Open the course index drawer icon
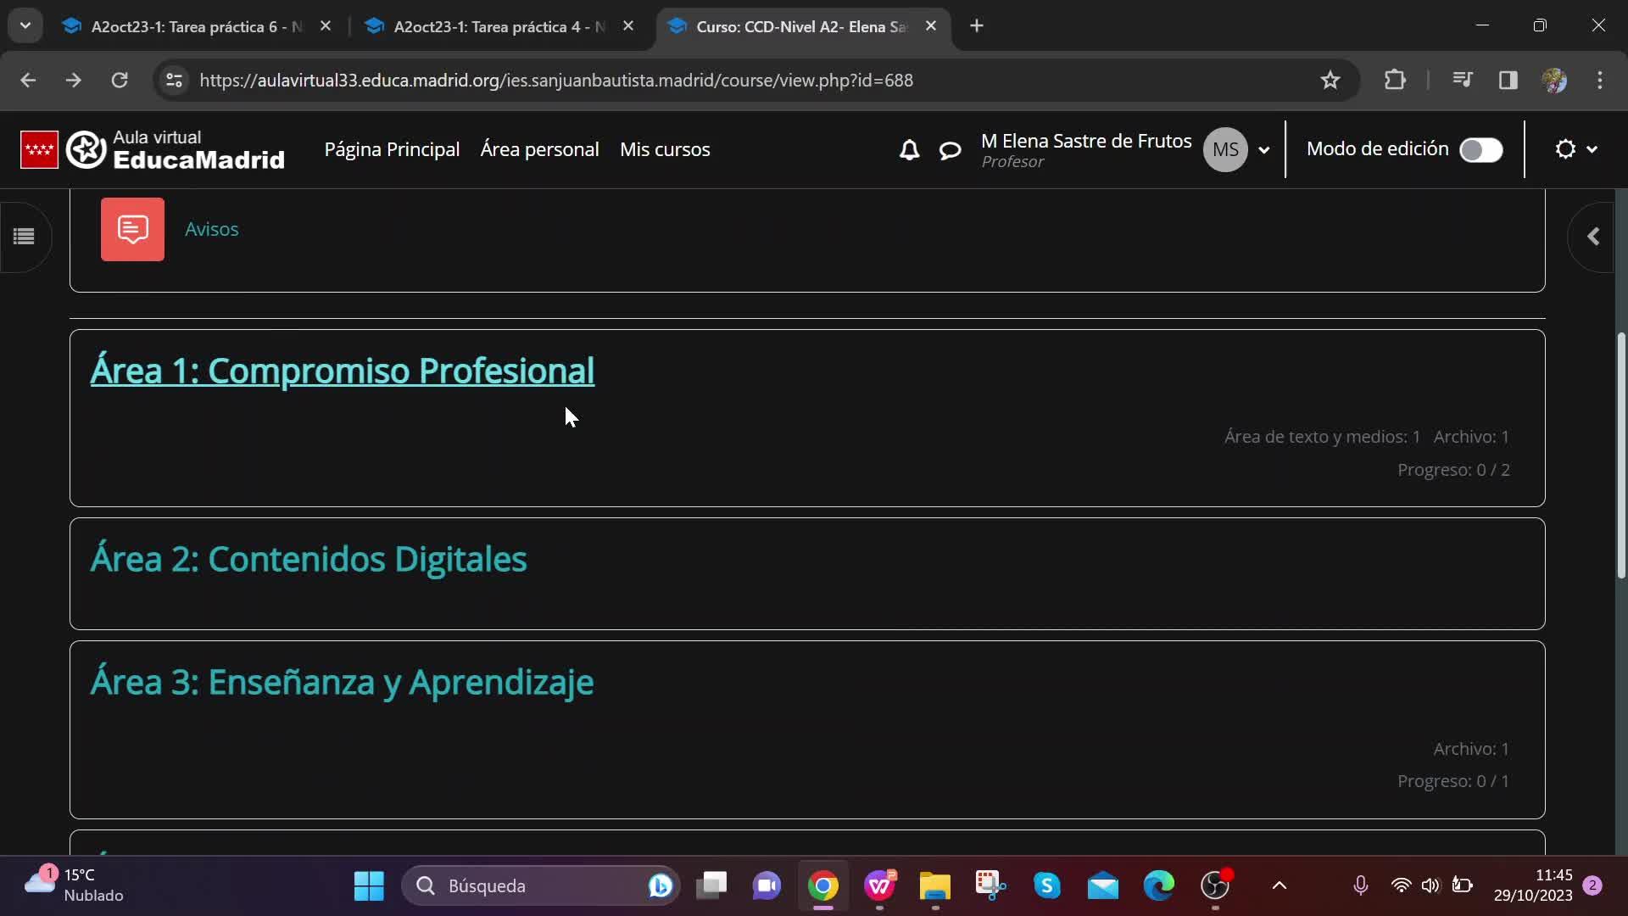Viewport: 1628px width, 916px height. click(x=24, y=237)
